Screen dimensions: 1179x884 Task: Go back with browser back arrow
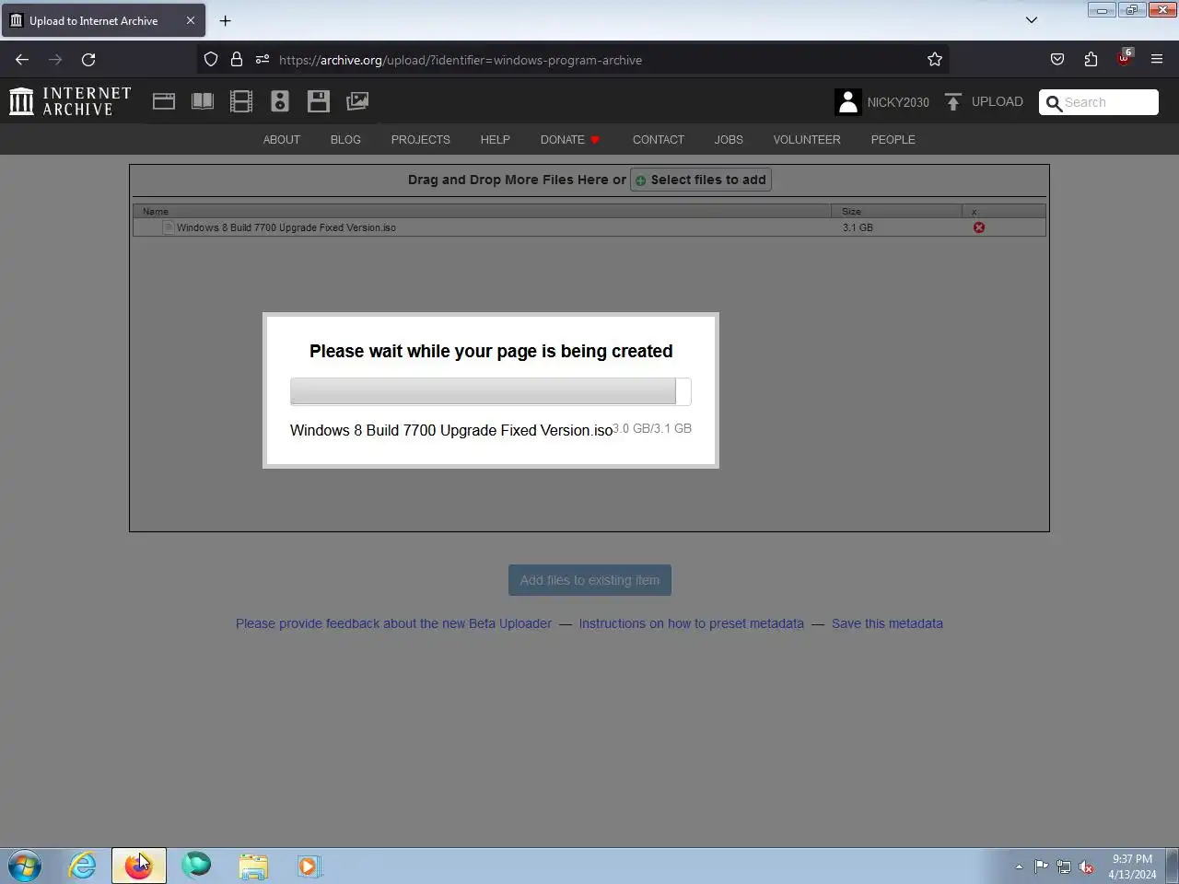pos(22,60)
